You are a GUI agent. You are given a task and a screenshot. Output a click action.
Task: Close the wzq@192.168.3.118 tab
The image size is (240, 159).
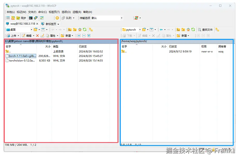tap(37, 24)
